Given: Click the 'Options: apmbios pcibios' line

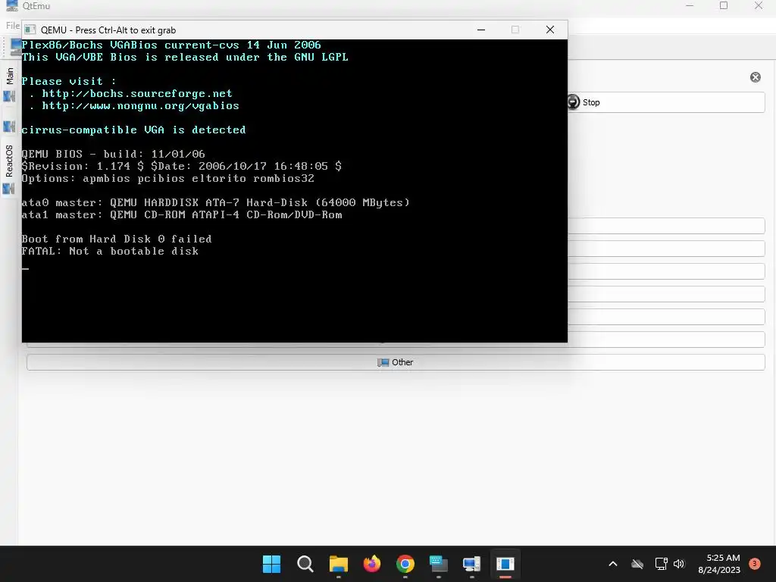Looking at the screenshot, I should pyautogui.click(x=167, y=178).
